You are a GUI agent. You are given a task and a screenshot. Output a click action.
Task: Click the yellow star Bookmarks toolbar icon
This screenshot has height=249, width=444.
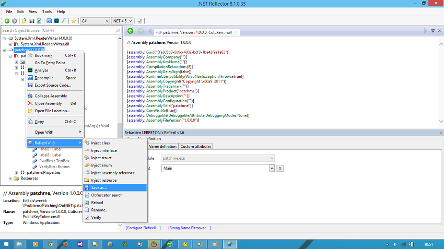pos(74,21)
